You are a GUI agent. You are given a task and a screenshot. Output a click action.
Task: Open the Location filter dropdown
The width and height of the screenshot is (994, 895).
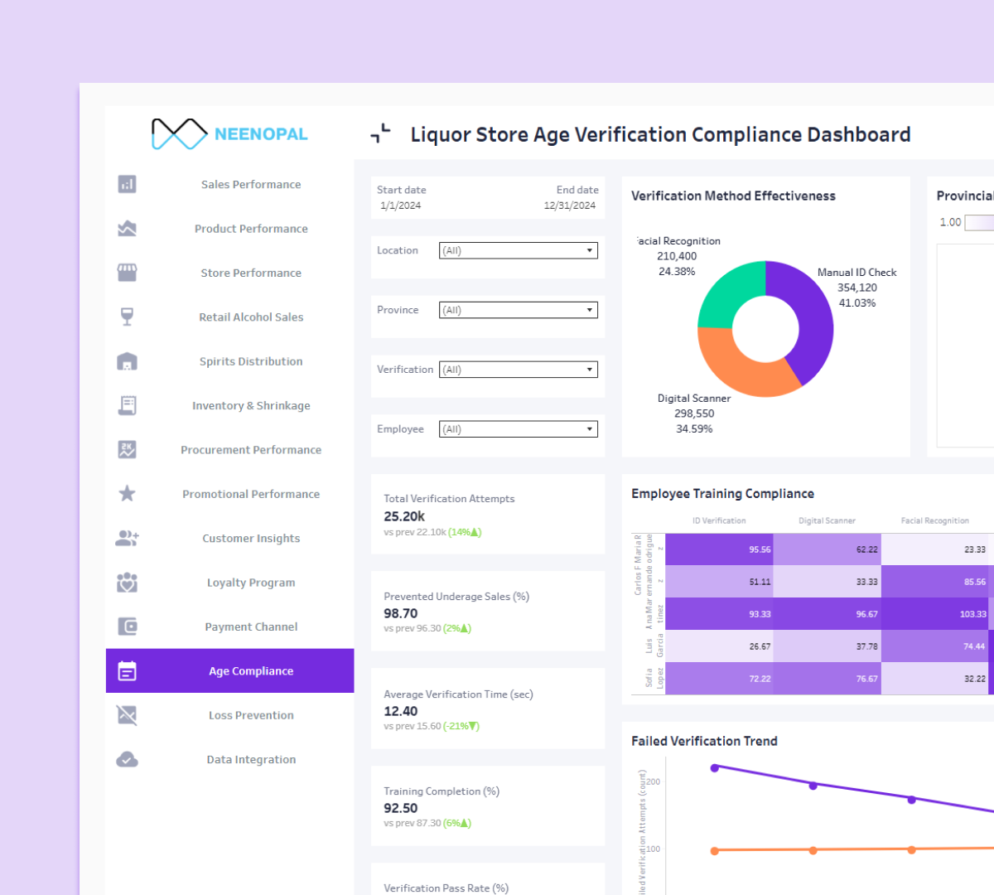pos(519,250)
